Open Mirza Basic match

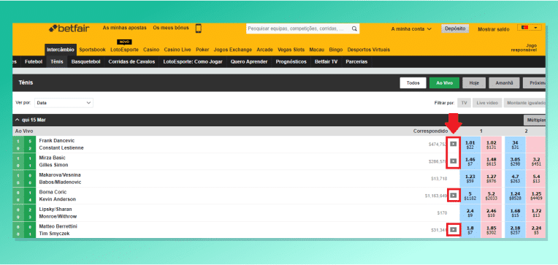click(x=52, y=158)
